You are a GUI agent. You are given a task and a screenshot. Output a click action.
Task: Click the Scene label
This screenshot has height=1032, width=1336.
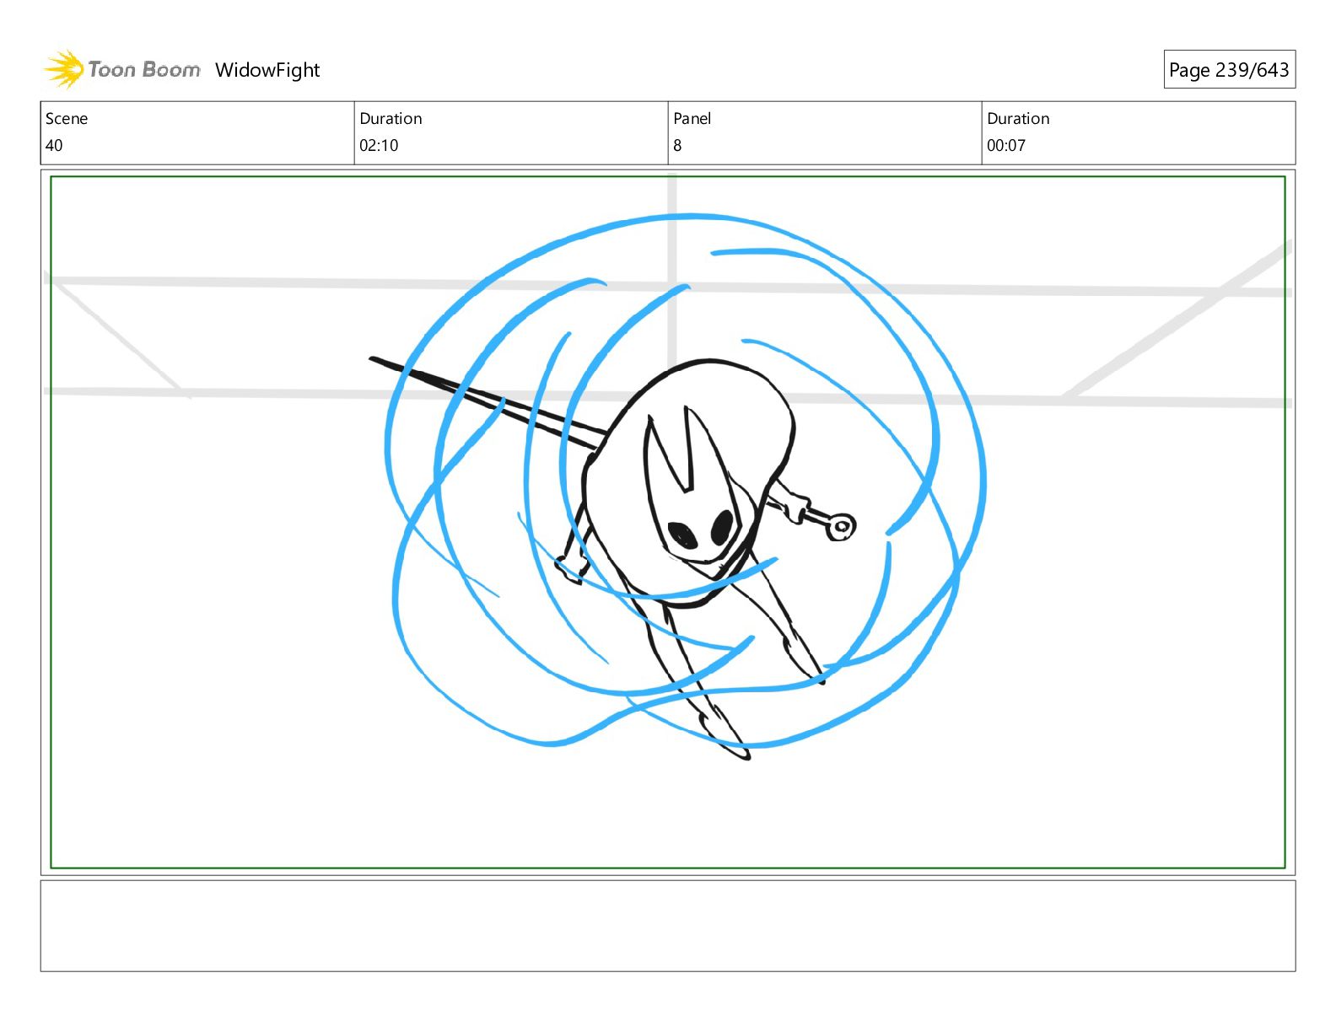(x=67, y=119)
